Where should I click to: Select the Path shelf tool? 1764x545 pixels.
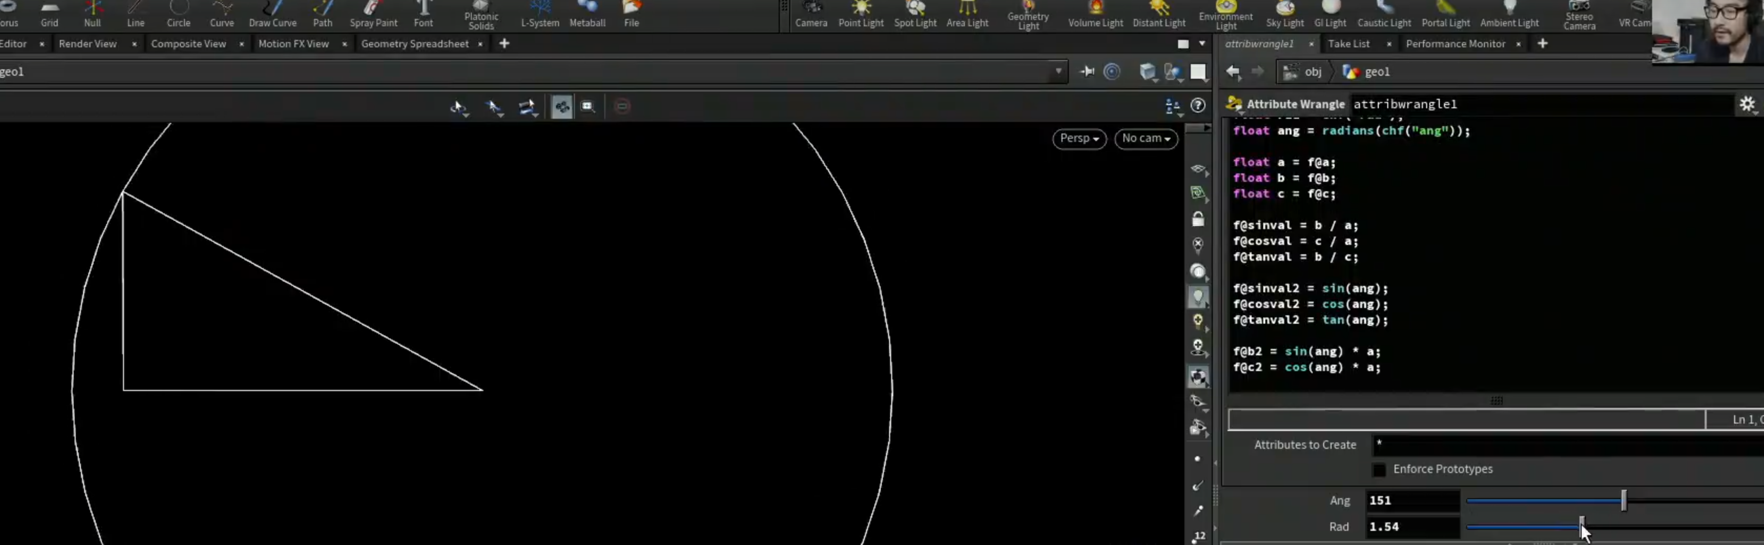pos(323,14)
